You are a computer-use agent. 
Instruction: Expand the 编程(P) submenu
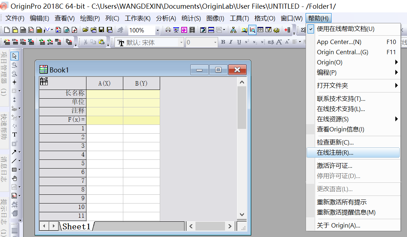(353, 72)
